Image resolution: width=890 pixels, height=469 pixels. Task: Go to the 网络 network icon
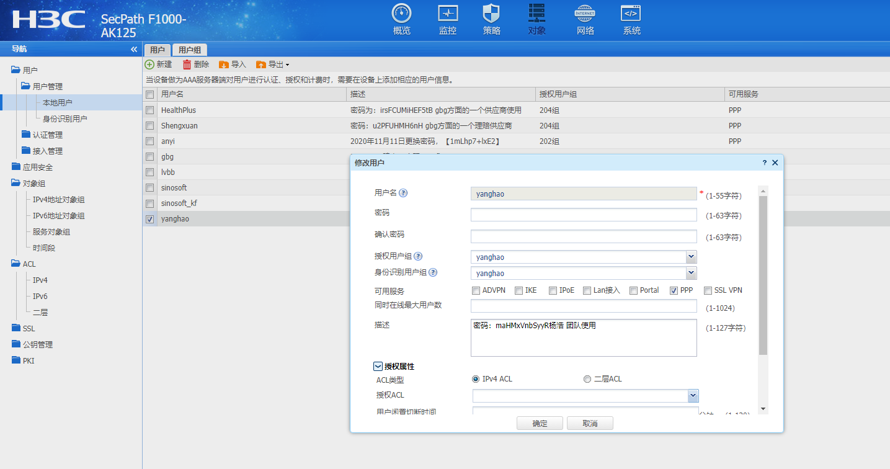pos(585,13)
